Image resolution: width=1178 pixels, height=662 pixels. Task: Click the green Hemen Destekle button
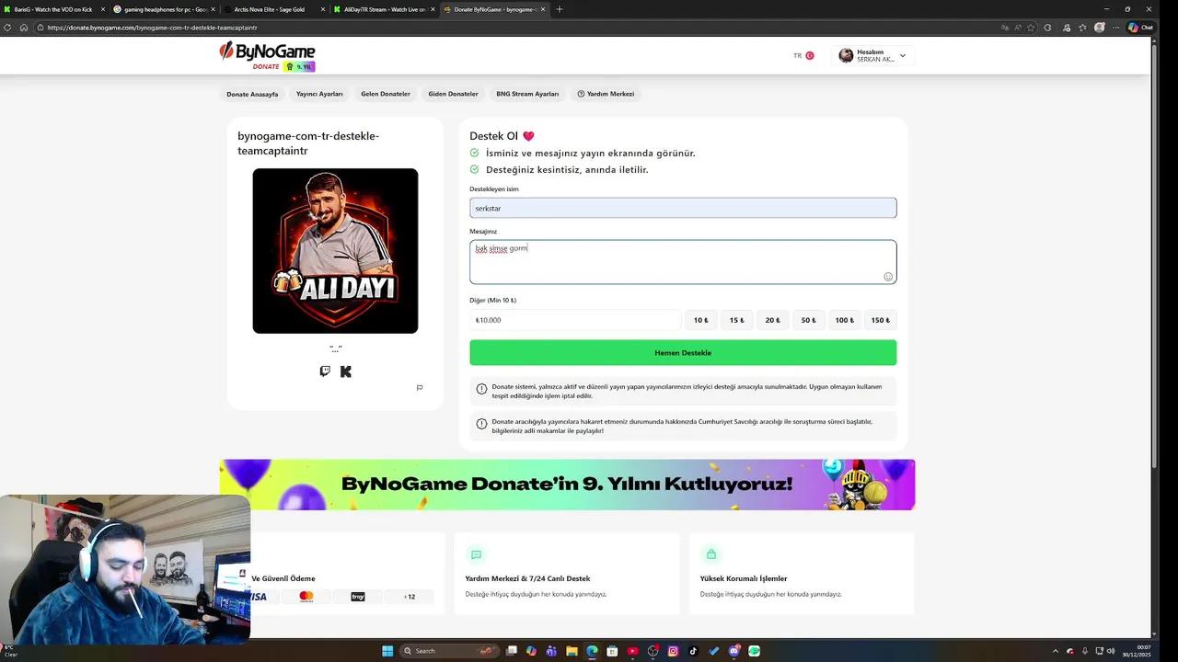(683, 353)
